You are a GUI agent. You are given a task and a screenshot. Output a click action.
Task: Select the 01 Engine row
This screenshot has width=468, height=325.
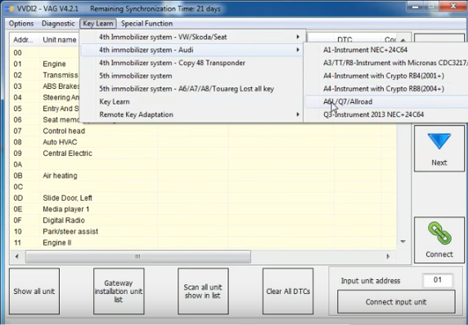click(x=45, y=64)
